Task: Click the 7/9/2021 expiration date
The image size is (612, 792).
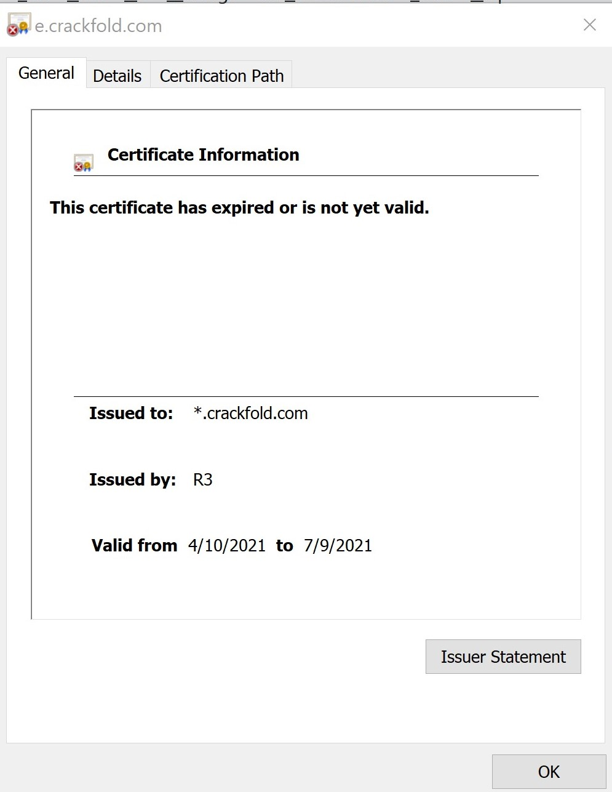Action: point(338,545)
